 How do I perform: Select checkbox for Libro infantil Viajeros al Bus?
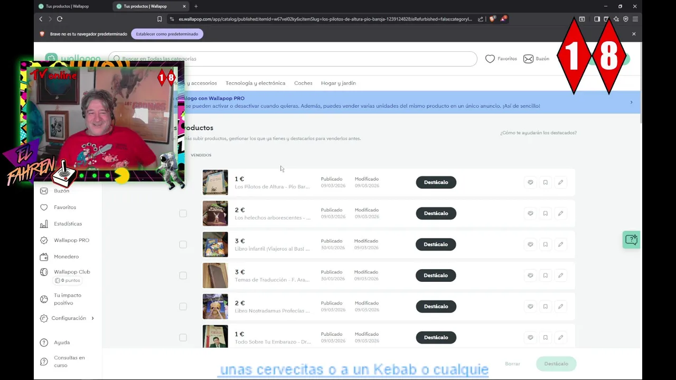click(183, 244)
